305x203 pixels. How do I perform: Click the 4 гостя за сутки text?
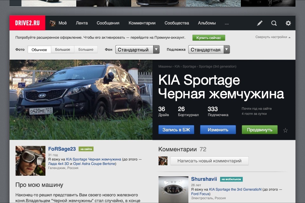[x=254, y=114]
